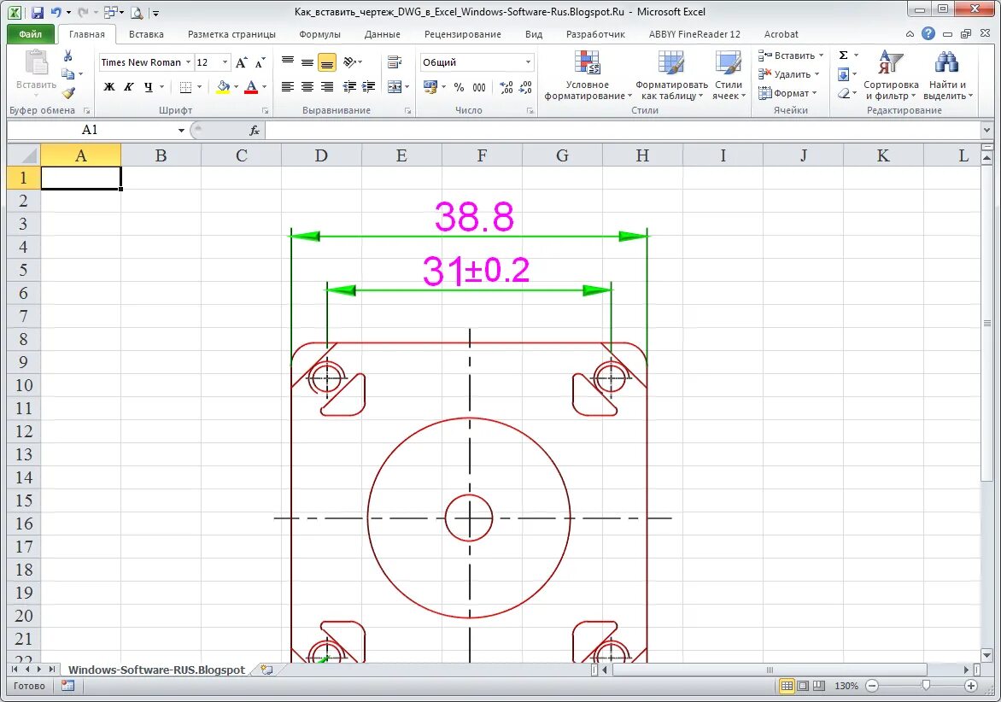
Task: Select column header F
Action: [x=482, y=155]
